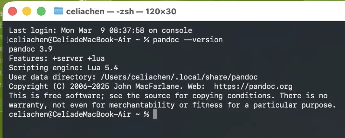Minimize the Terminal with yellow button
345x138 pixels.
pyautogui.click(x=27, y=11)
